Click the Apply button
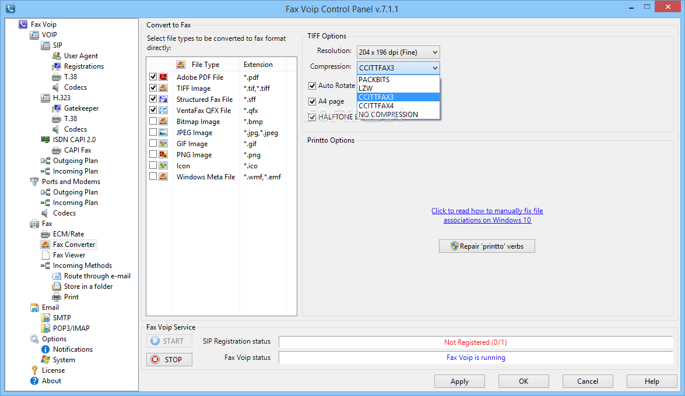This screenshot has width=685, height=396. pos(459,381)
